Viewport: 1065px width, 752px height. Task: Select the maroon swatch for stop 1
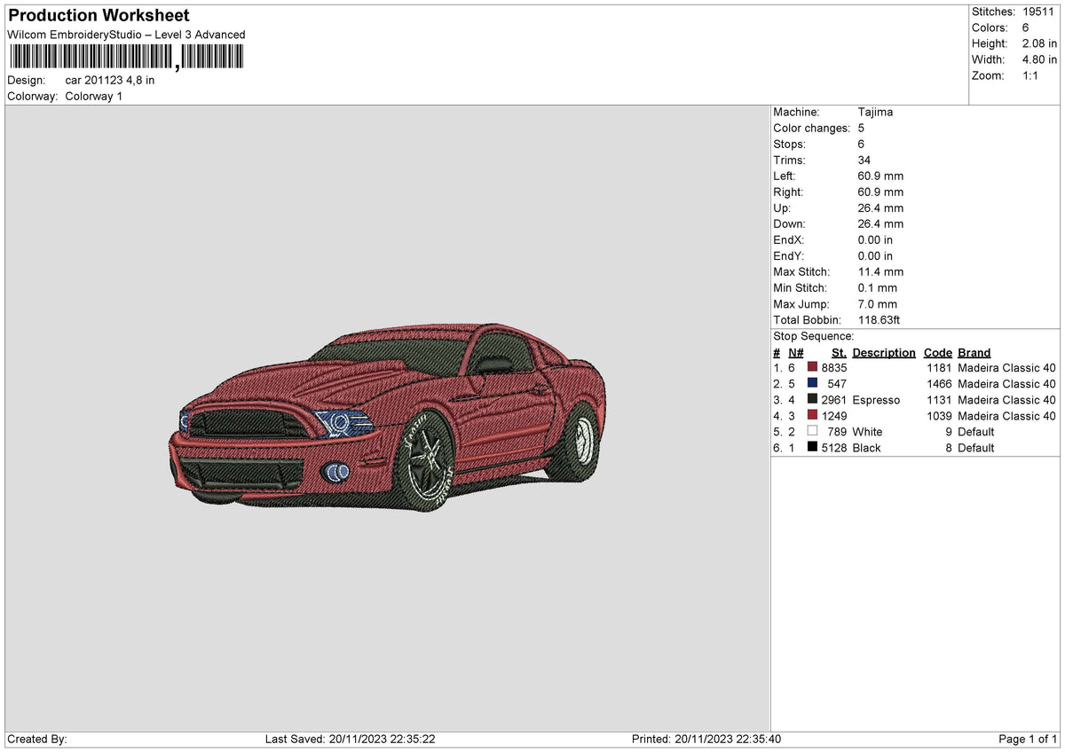(x=812, y=367)
